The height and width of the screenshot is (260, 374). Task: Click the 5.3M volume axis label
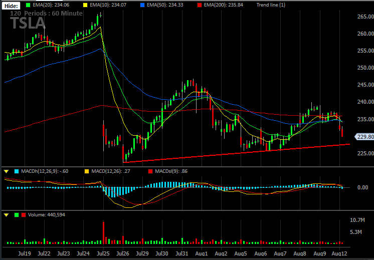coord(356,232)
